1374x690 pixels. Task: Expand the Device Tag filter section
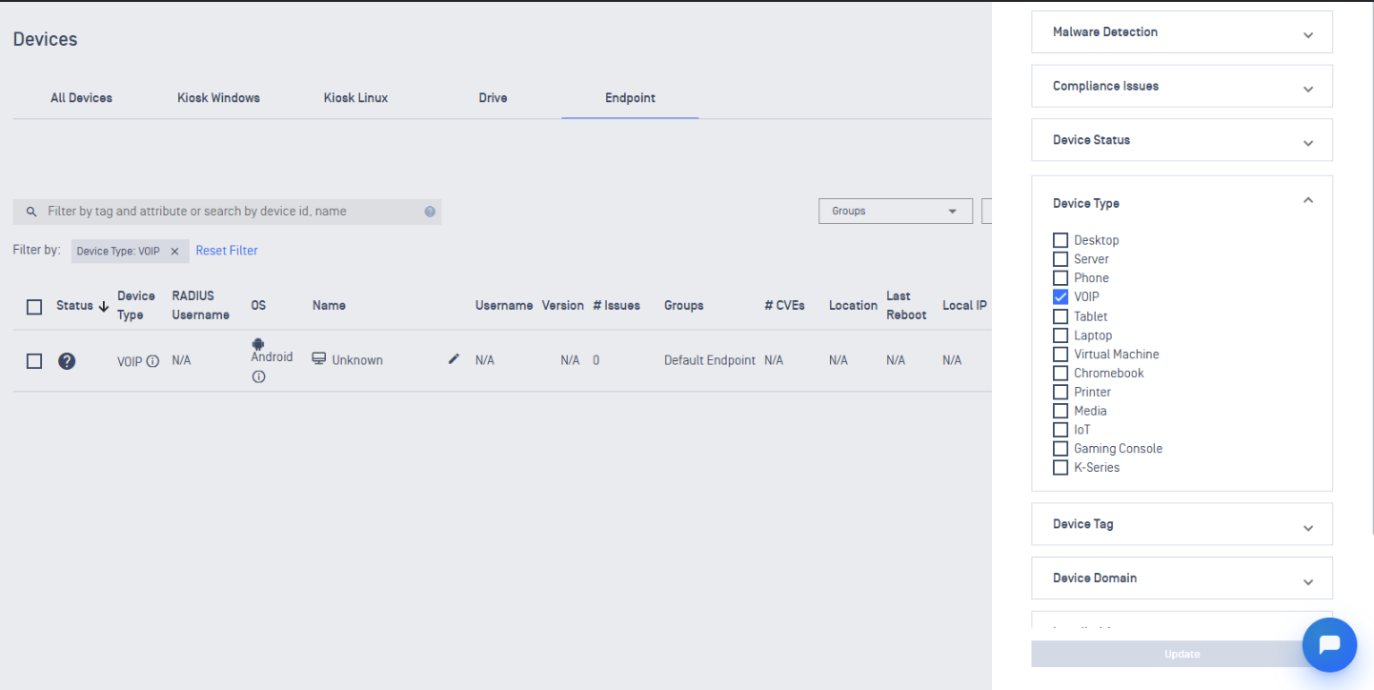(1182, 524)
